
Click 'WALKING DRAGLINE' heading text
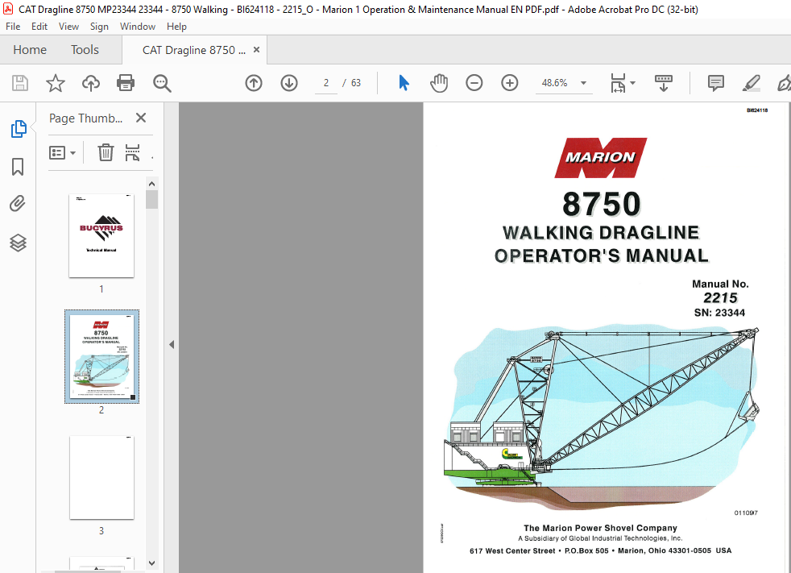[601, 232]
